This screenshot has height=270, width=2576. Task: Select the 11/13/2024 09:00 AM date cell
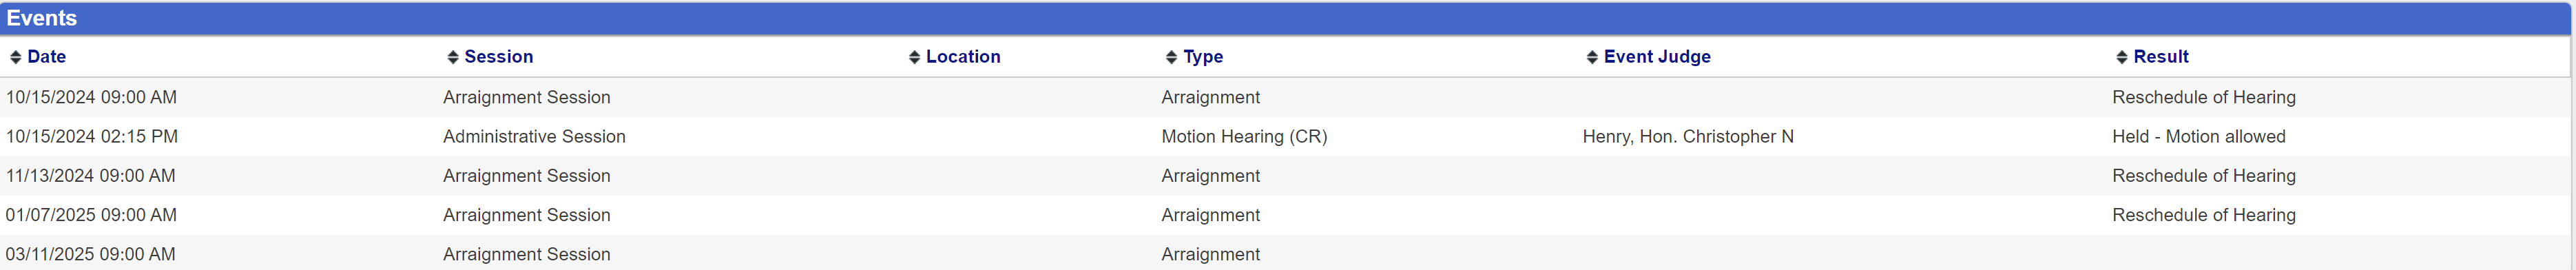point(91,175)
